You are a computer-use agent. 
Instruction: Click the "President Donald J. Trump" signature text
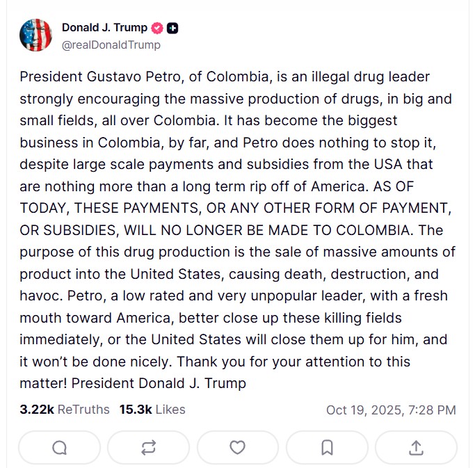tap(159, 382)
